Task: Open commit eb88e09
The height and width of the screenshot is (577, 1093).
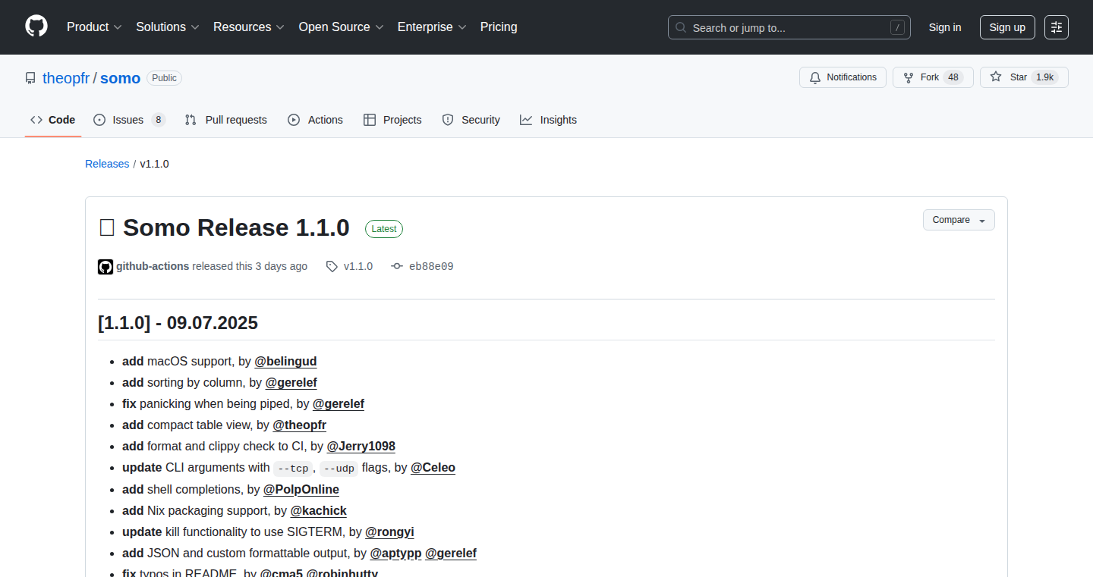Action: point(423,266)
